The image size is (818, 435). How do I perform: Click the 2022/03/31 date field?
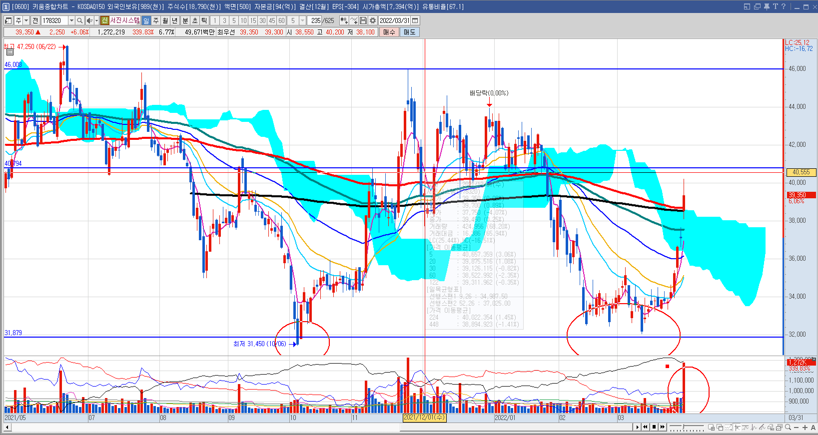click(x=395, y=20)
